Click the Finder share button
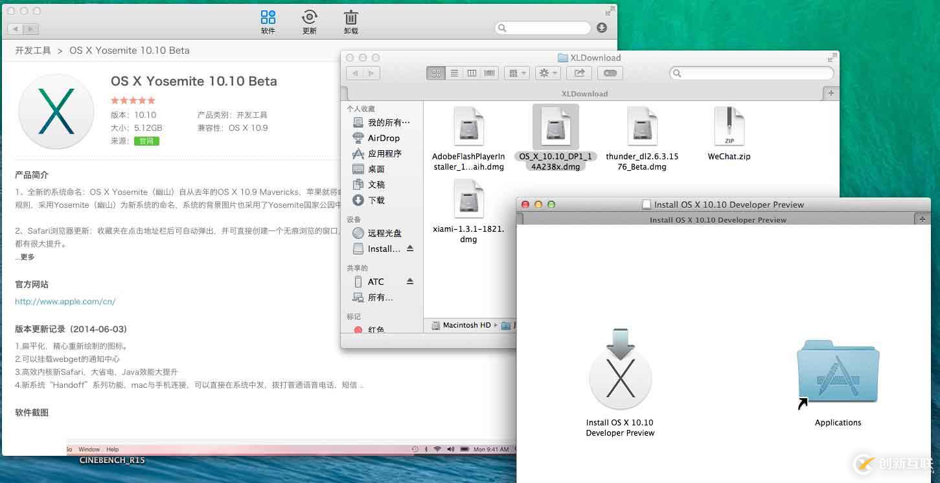This screenshot has width=940, height=483. click(x=580, y=73)
